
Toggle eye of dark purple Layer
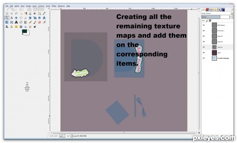204,53
